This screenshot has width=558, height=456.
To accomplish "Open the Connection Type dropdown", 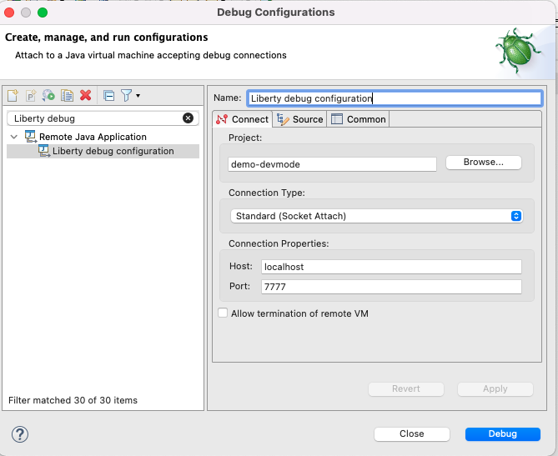I will 375,216.
